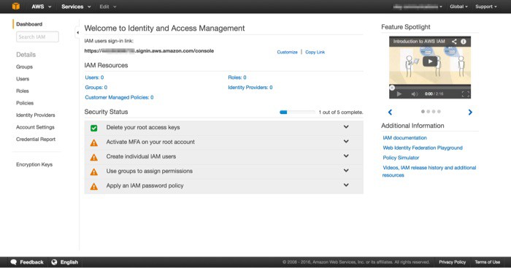Expand Delete your root access keys row

pos(346,127)
